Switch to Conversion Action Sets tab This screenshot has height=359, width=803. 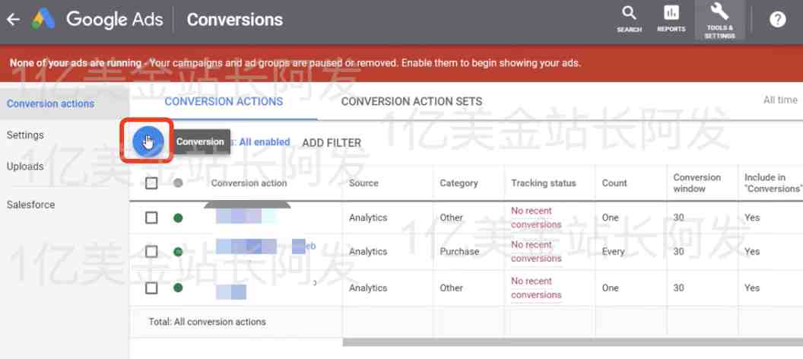411,101
